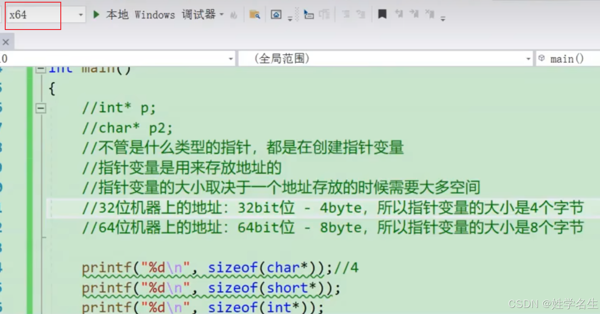Open the find in files folder icon

point(254,15)
